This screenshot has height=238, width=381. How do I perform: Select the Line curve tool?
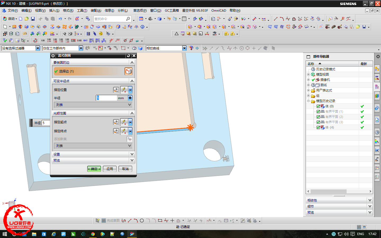[x=275, y=19]
